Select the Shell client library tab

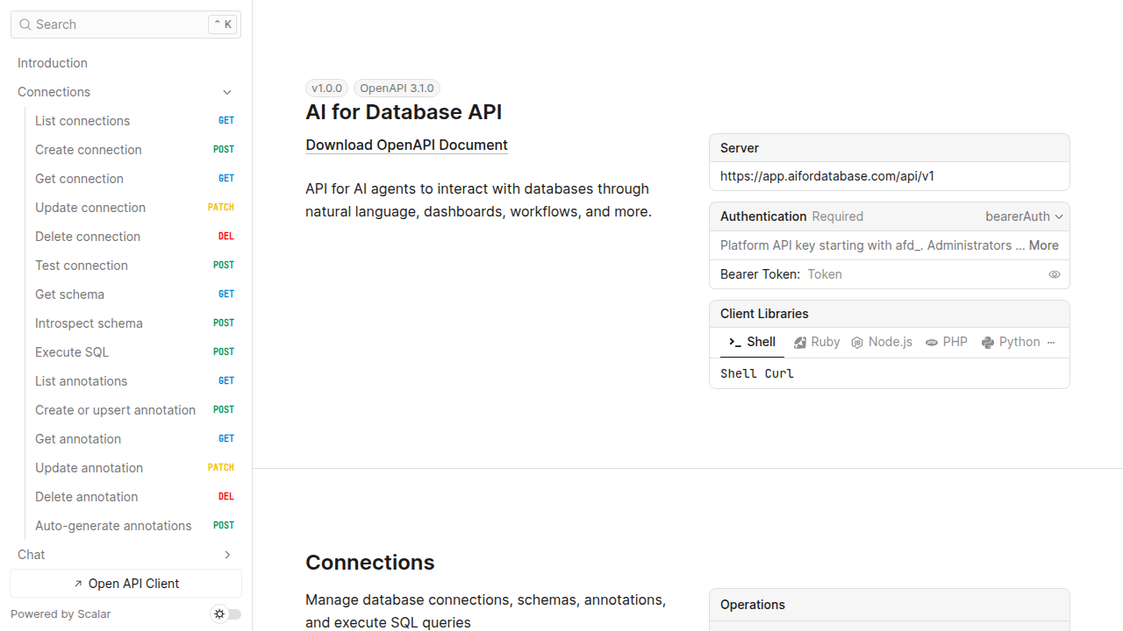tap(753, 343)
